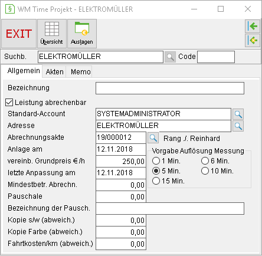
Task: Click the magnifier next to Suchb. field
Action: click(x=170, y=57)
